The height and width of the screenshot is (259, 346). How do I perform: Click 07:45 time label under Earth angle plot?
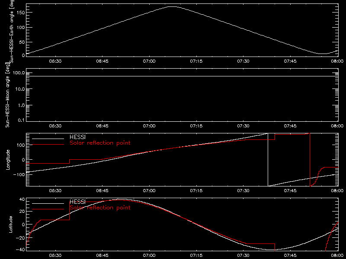(x=290, y=61)
